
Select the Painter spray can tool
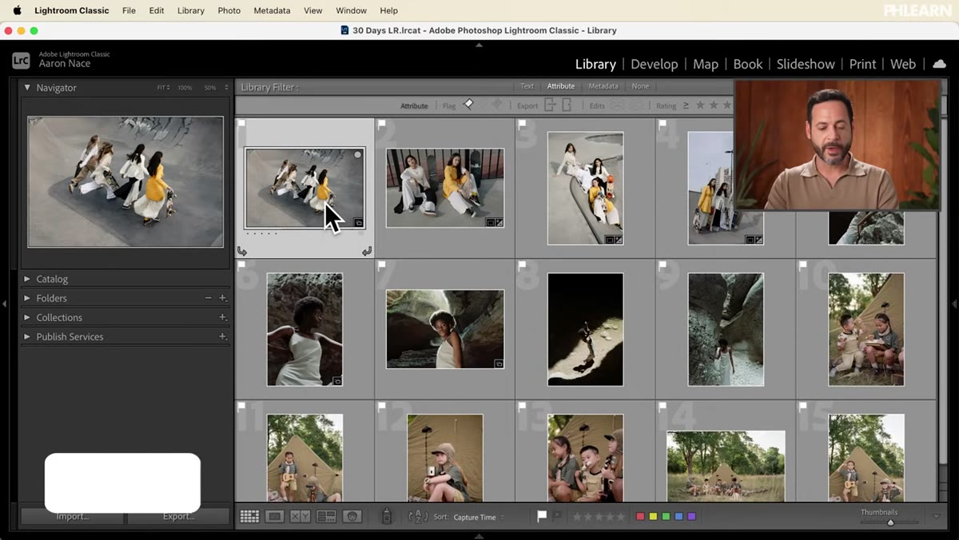coord(387,517)
